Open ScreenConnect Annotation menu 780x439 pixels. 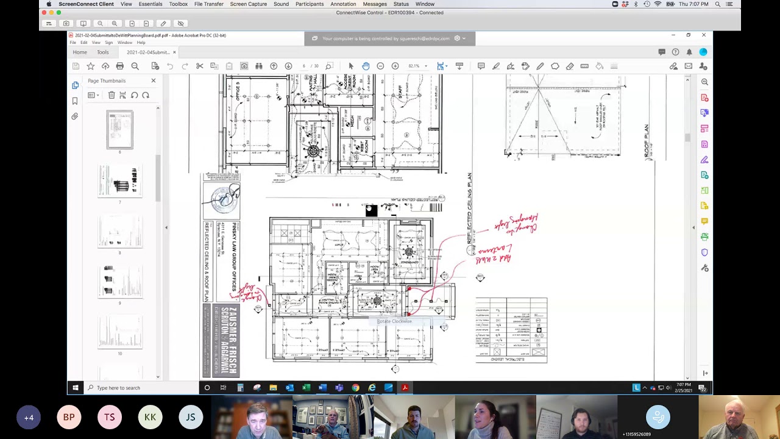point(343,4)
